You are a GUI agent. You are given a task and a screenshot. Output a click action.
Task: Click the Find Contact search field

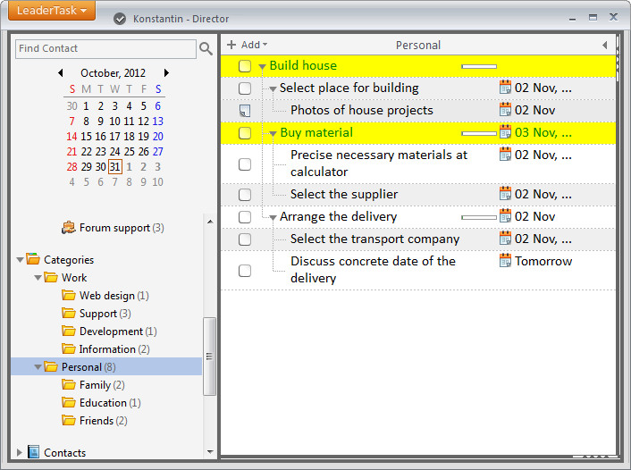[105, 48]
